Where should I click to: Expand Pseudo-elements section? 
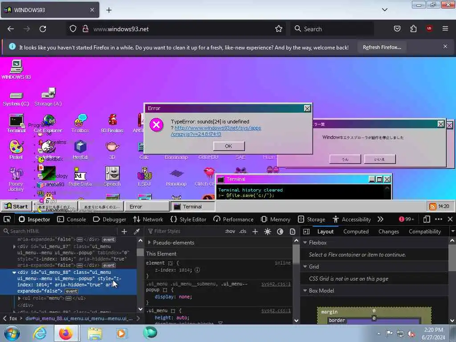(149, 243)
